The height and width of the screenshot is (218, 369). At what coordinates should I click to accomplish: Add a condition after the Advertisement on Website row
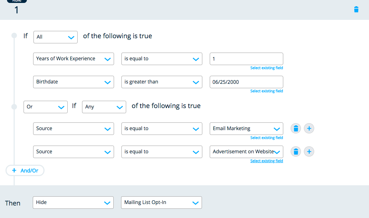(x=309, y=152)
